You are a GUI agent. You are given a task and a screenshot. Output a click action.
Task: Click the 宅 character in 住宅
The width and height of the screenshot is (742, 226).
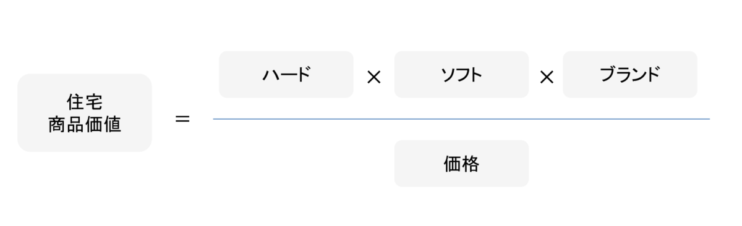(x=94, y=103)
